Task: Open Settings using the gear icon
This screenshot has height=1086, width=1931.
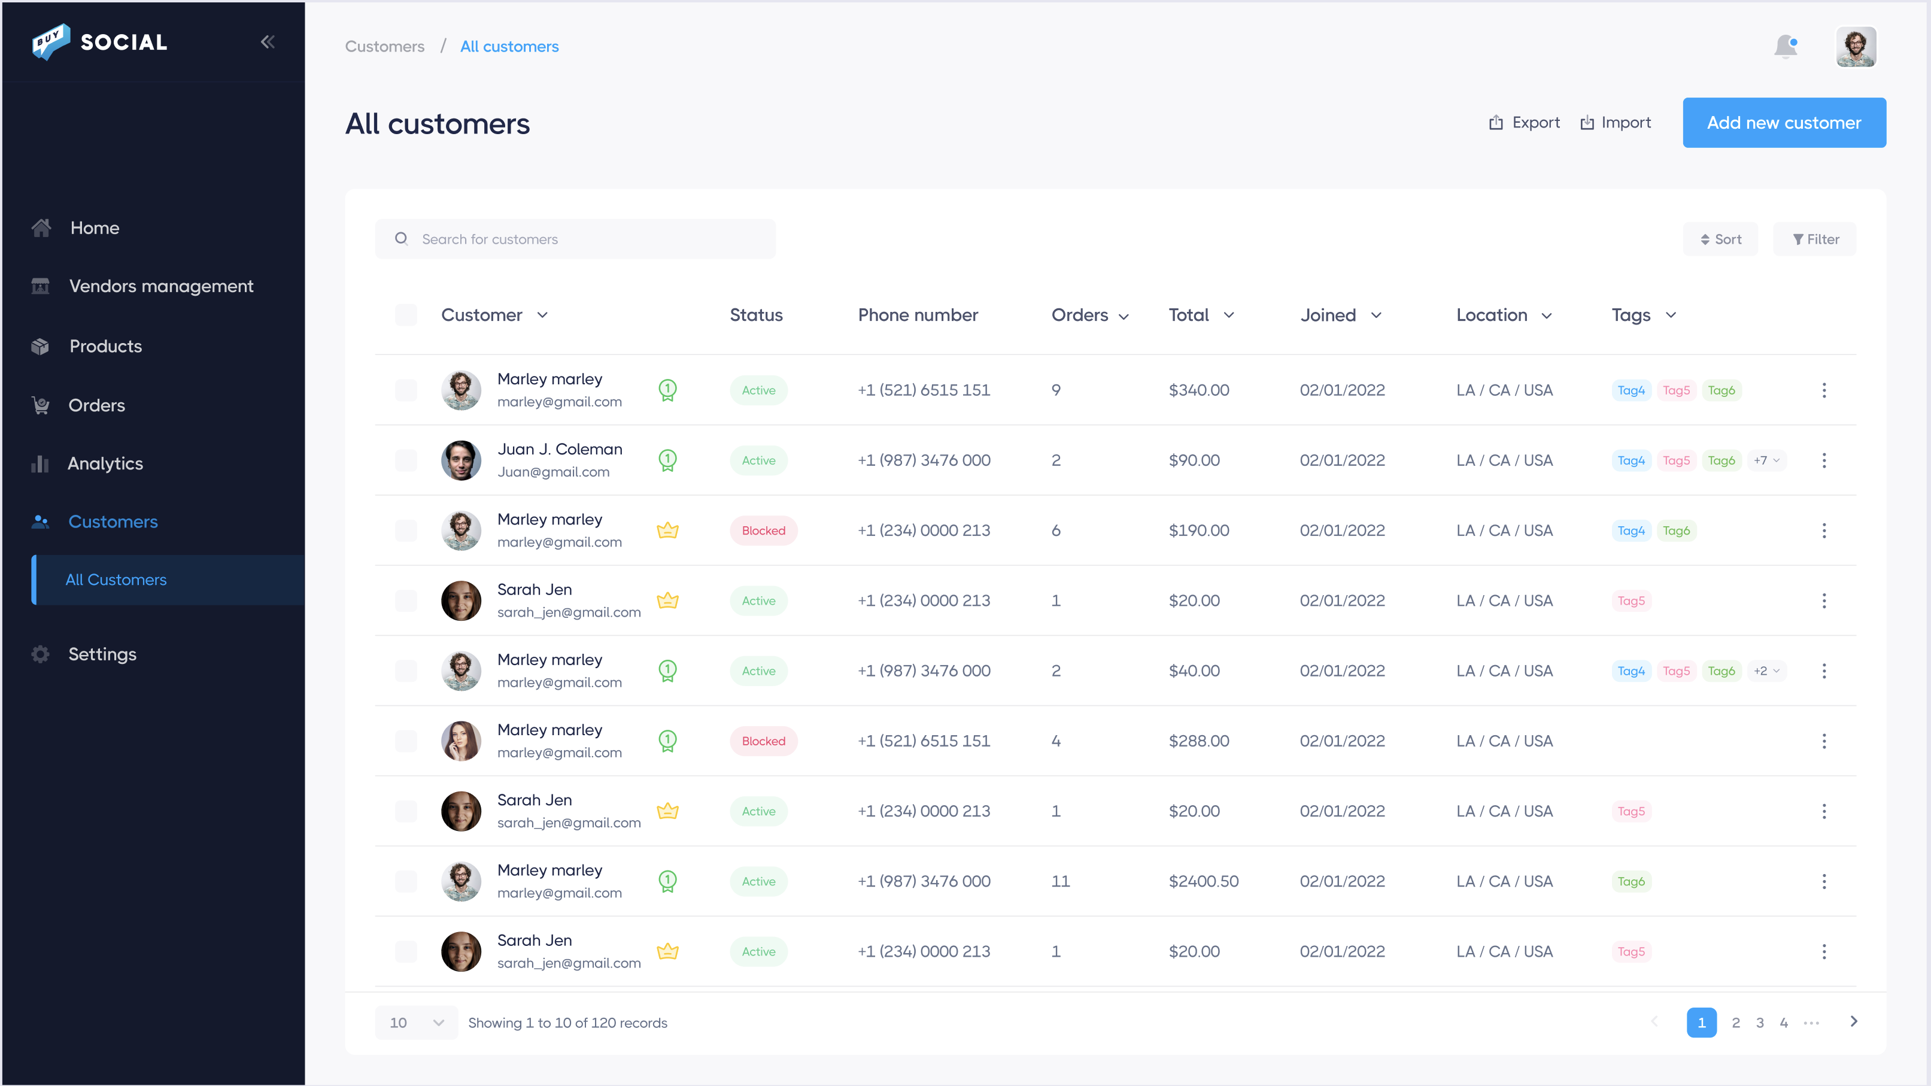Action: pyautogui.click(x=40, y=654)
